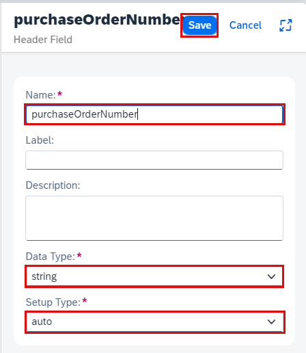Click into the empty Label field

click(x=154, y=160)
